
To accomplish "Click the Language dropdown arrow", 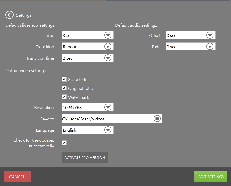I will click(108, 130).
